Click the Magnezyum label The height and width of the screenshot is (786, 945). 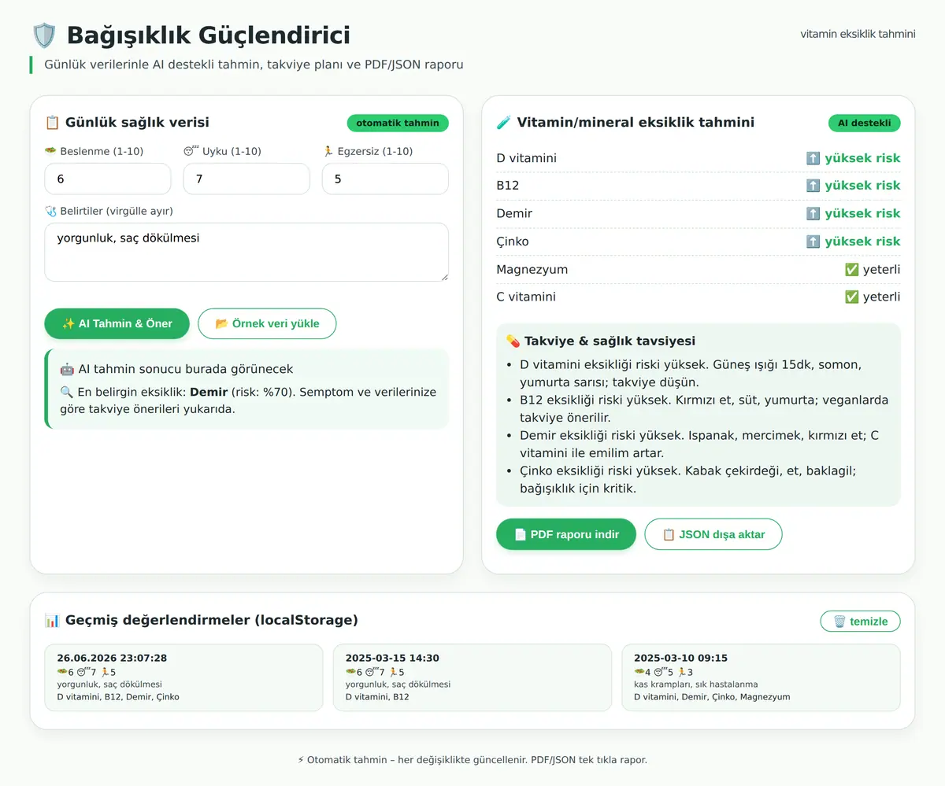pyautogui.click(x=532, y=269)
